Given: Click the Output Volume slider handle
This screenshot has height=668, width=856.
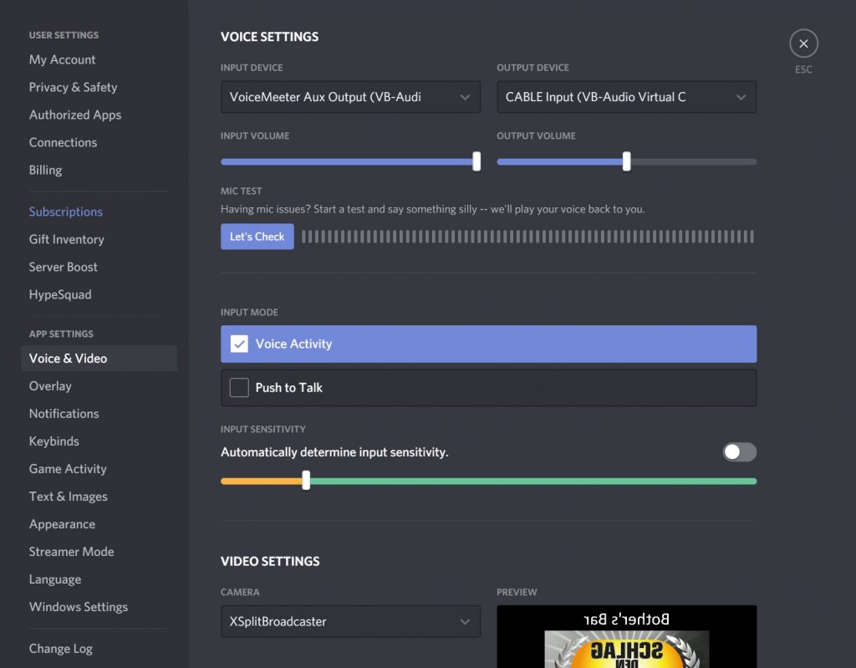Looking at the screenshot, I should click(x=627, y=161).
